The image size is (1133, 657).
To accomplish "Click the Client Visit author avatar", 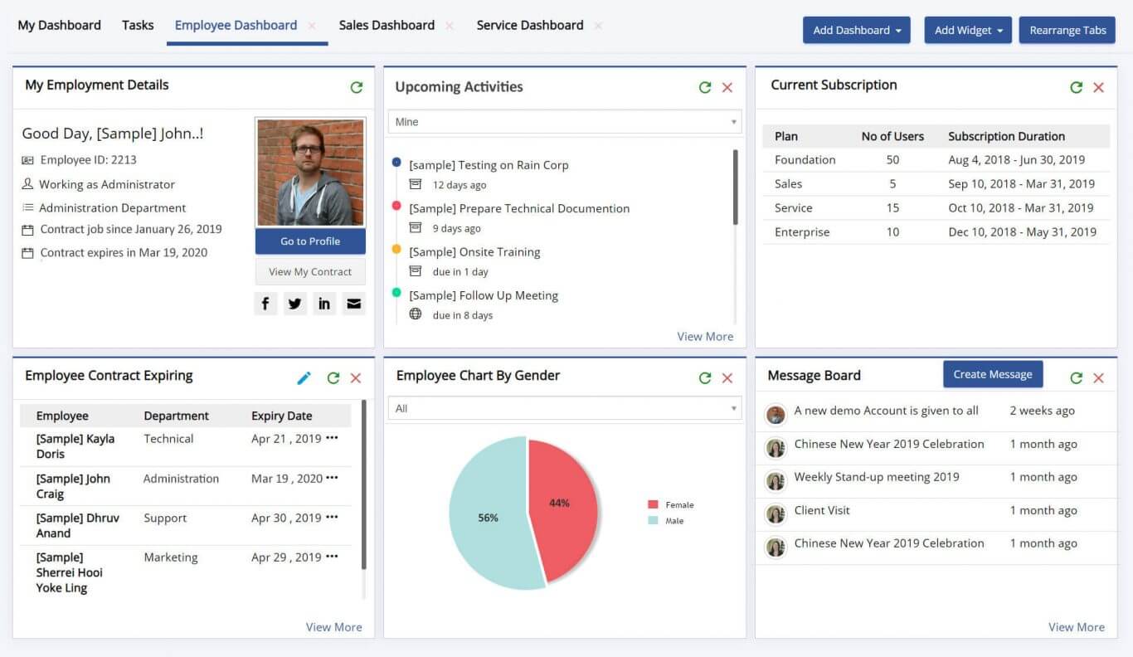I will click(x=775, y=513).
